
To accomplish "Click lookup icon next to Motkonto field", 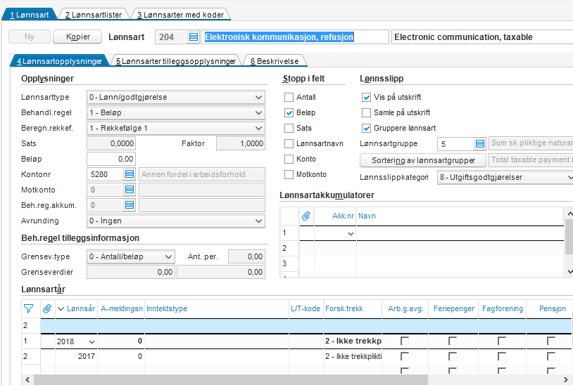I will click(x=130, y=190).
